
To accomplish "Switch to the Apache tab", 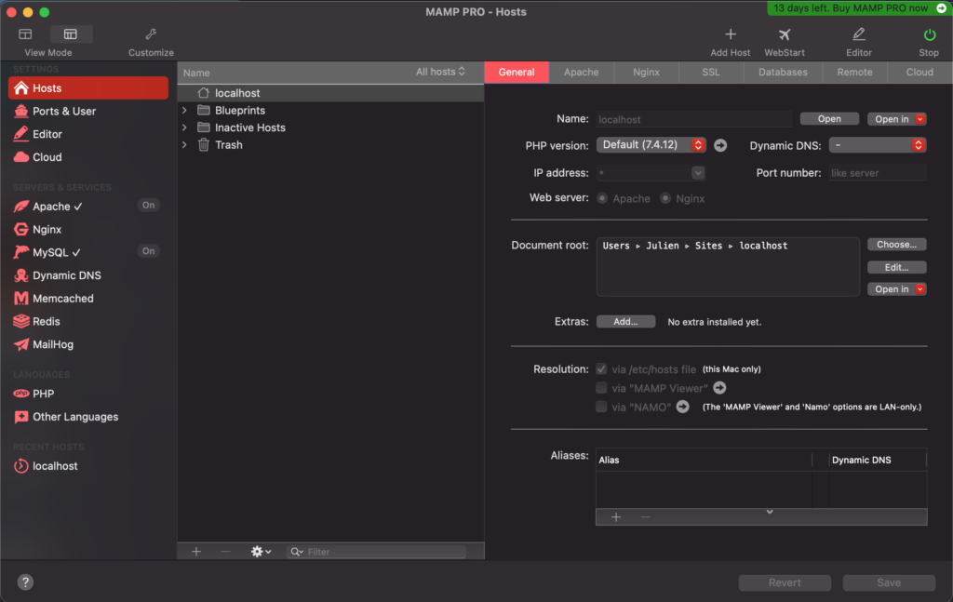I will tap(581, 72).
